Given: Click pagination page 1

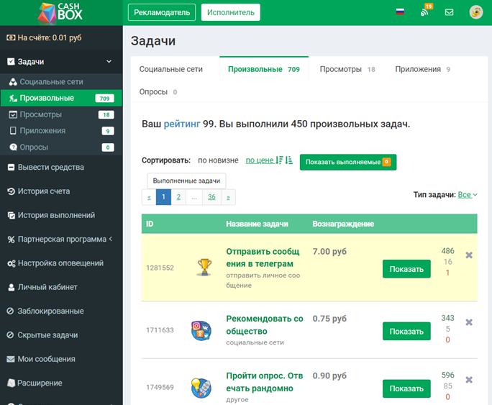Looking at the screenshot, I should coord(163,197).
